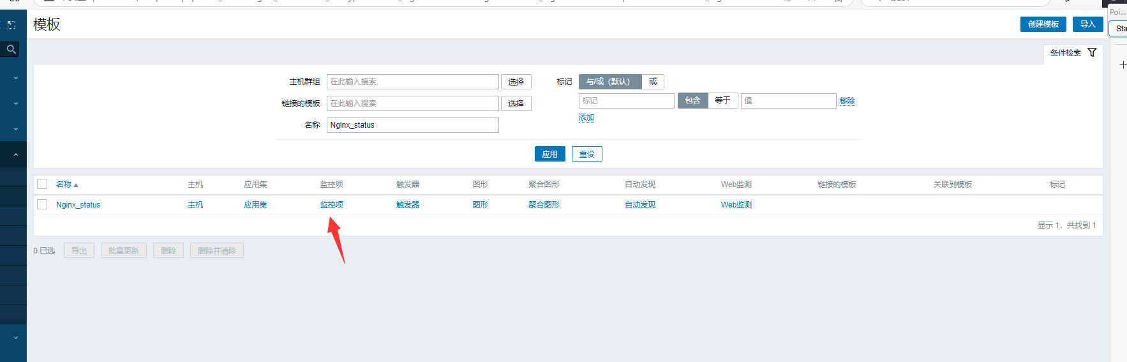Select the 或 tag mode
Viewport: 1127px width, 362px height.
pyautogui.click(x=652, y=82)
